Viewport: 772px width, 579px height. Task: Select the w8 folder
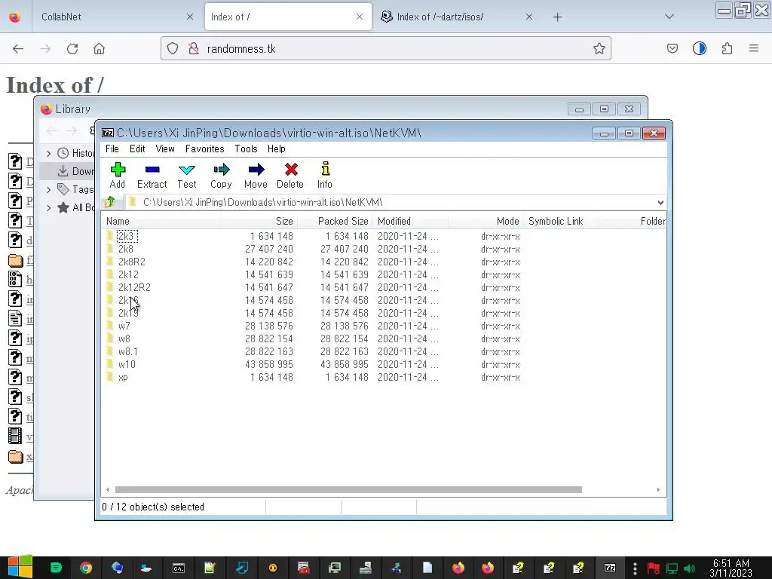[x=124, y=339]
